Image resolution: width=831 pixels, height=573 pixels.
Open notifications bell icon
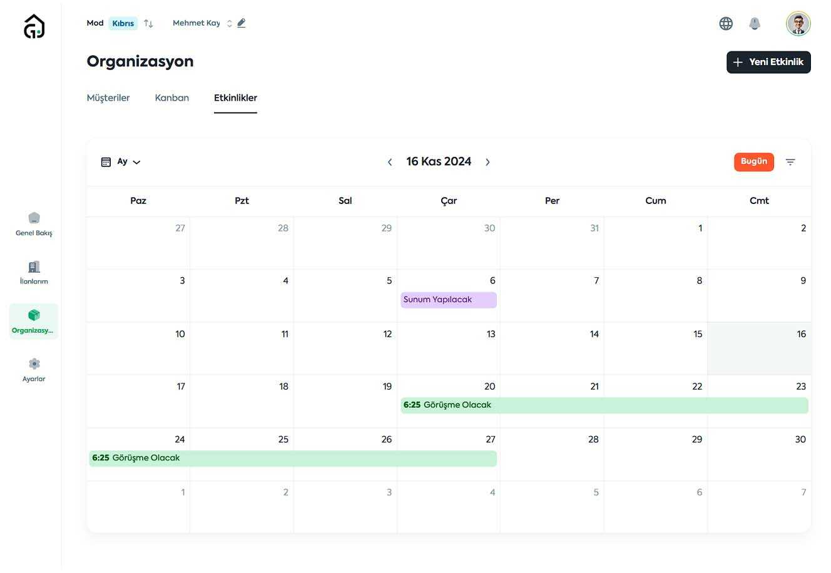[x=755, y=24]
